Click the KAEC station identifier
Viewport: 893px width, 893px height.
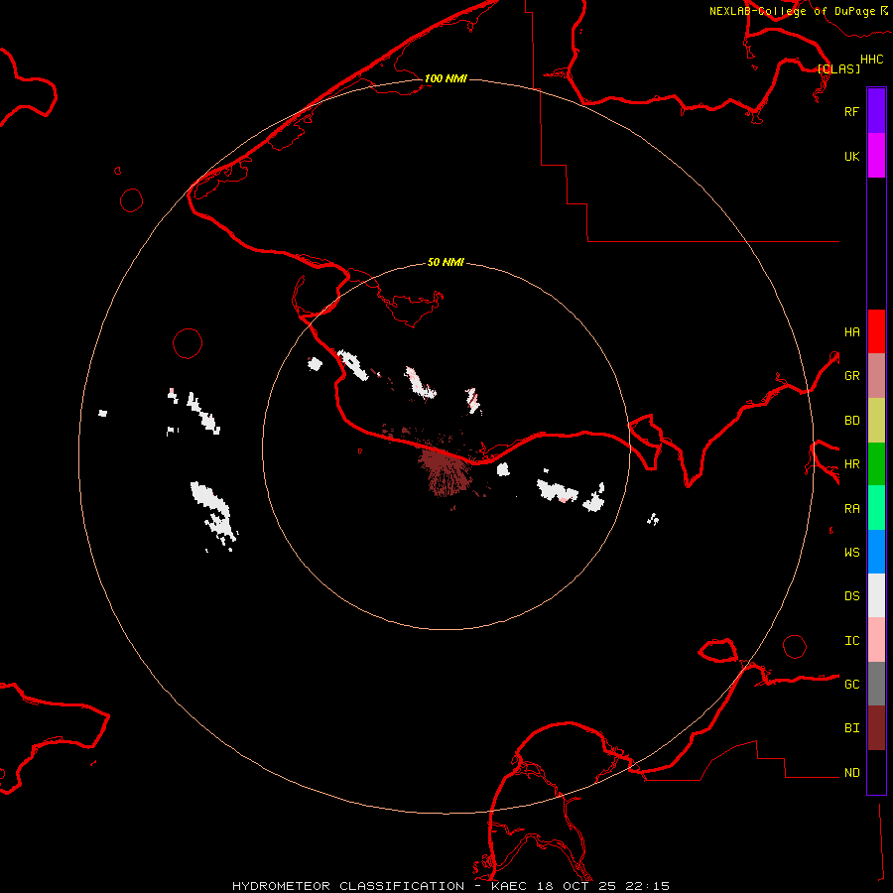[509, 886]
